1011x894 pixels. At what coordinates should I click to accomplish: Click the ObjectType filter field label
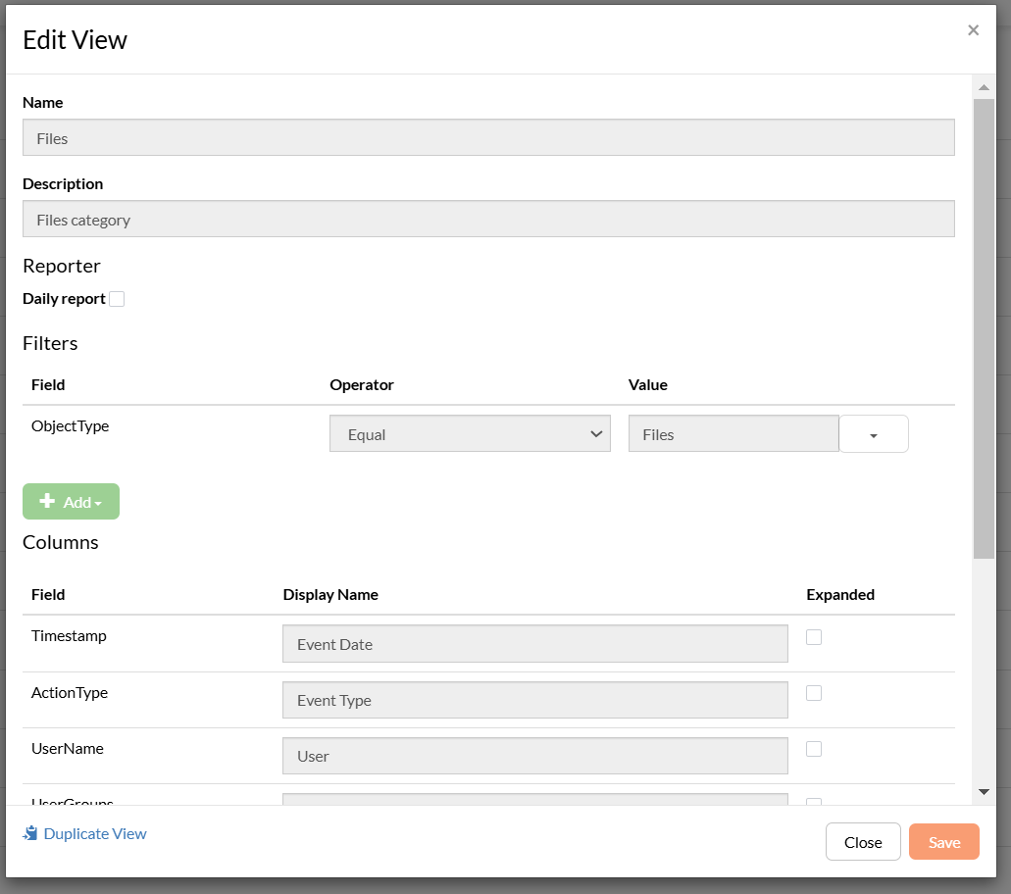pyautogui.click(x=71, y=426)
